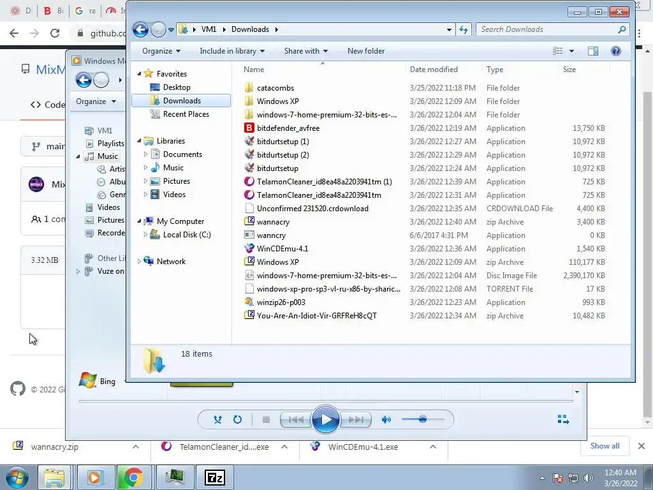Click Explorer Forward navigation arrow

[158, 29]
